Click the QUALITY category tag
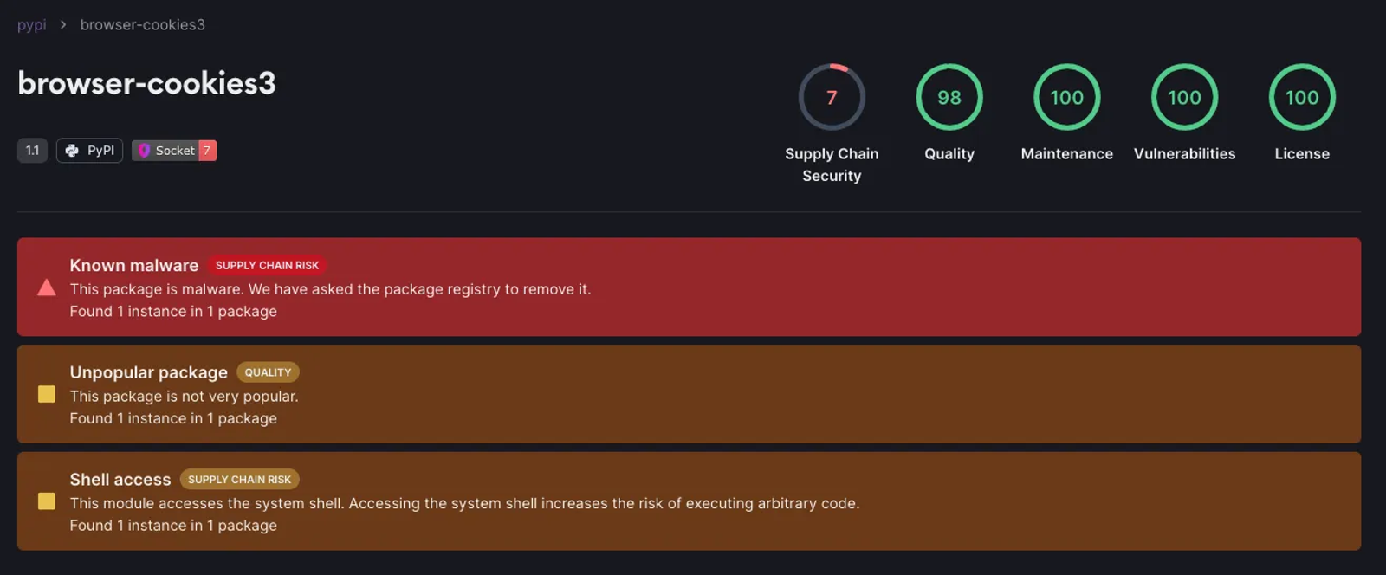This screenshot has width=1386, height=575. pyautogui.click(x=268, y=372)
